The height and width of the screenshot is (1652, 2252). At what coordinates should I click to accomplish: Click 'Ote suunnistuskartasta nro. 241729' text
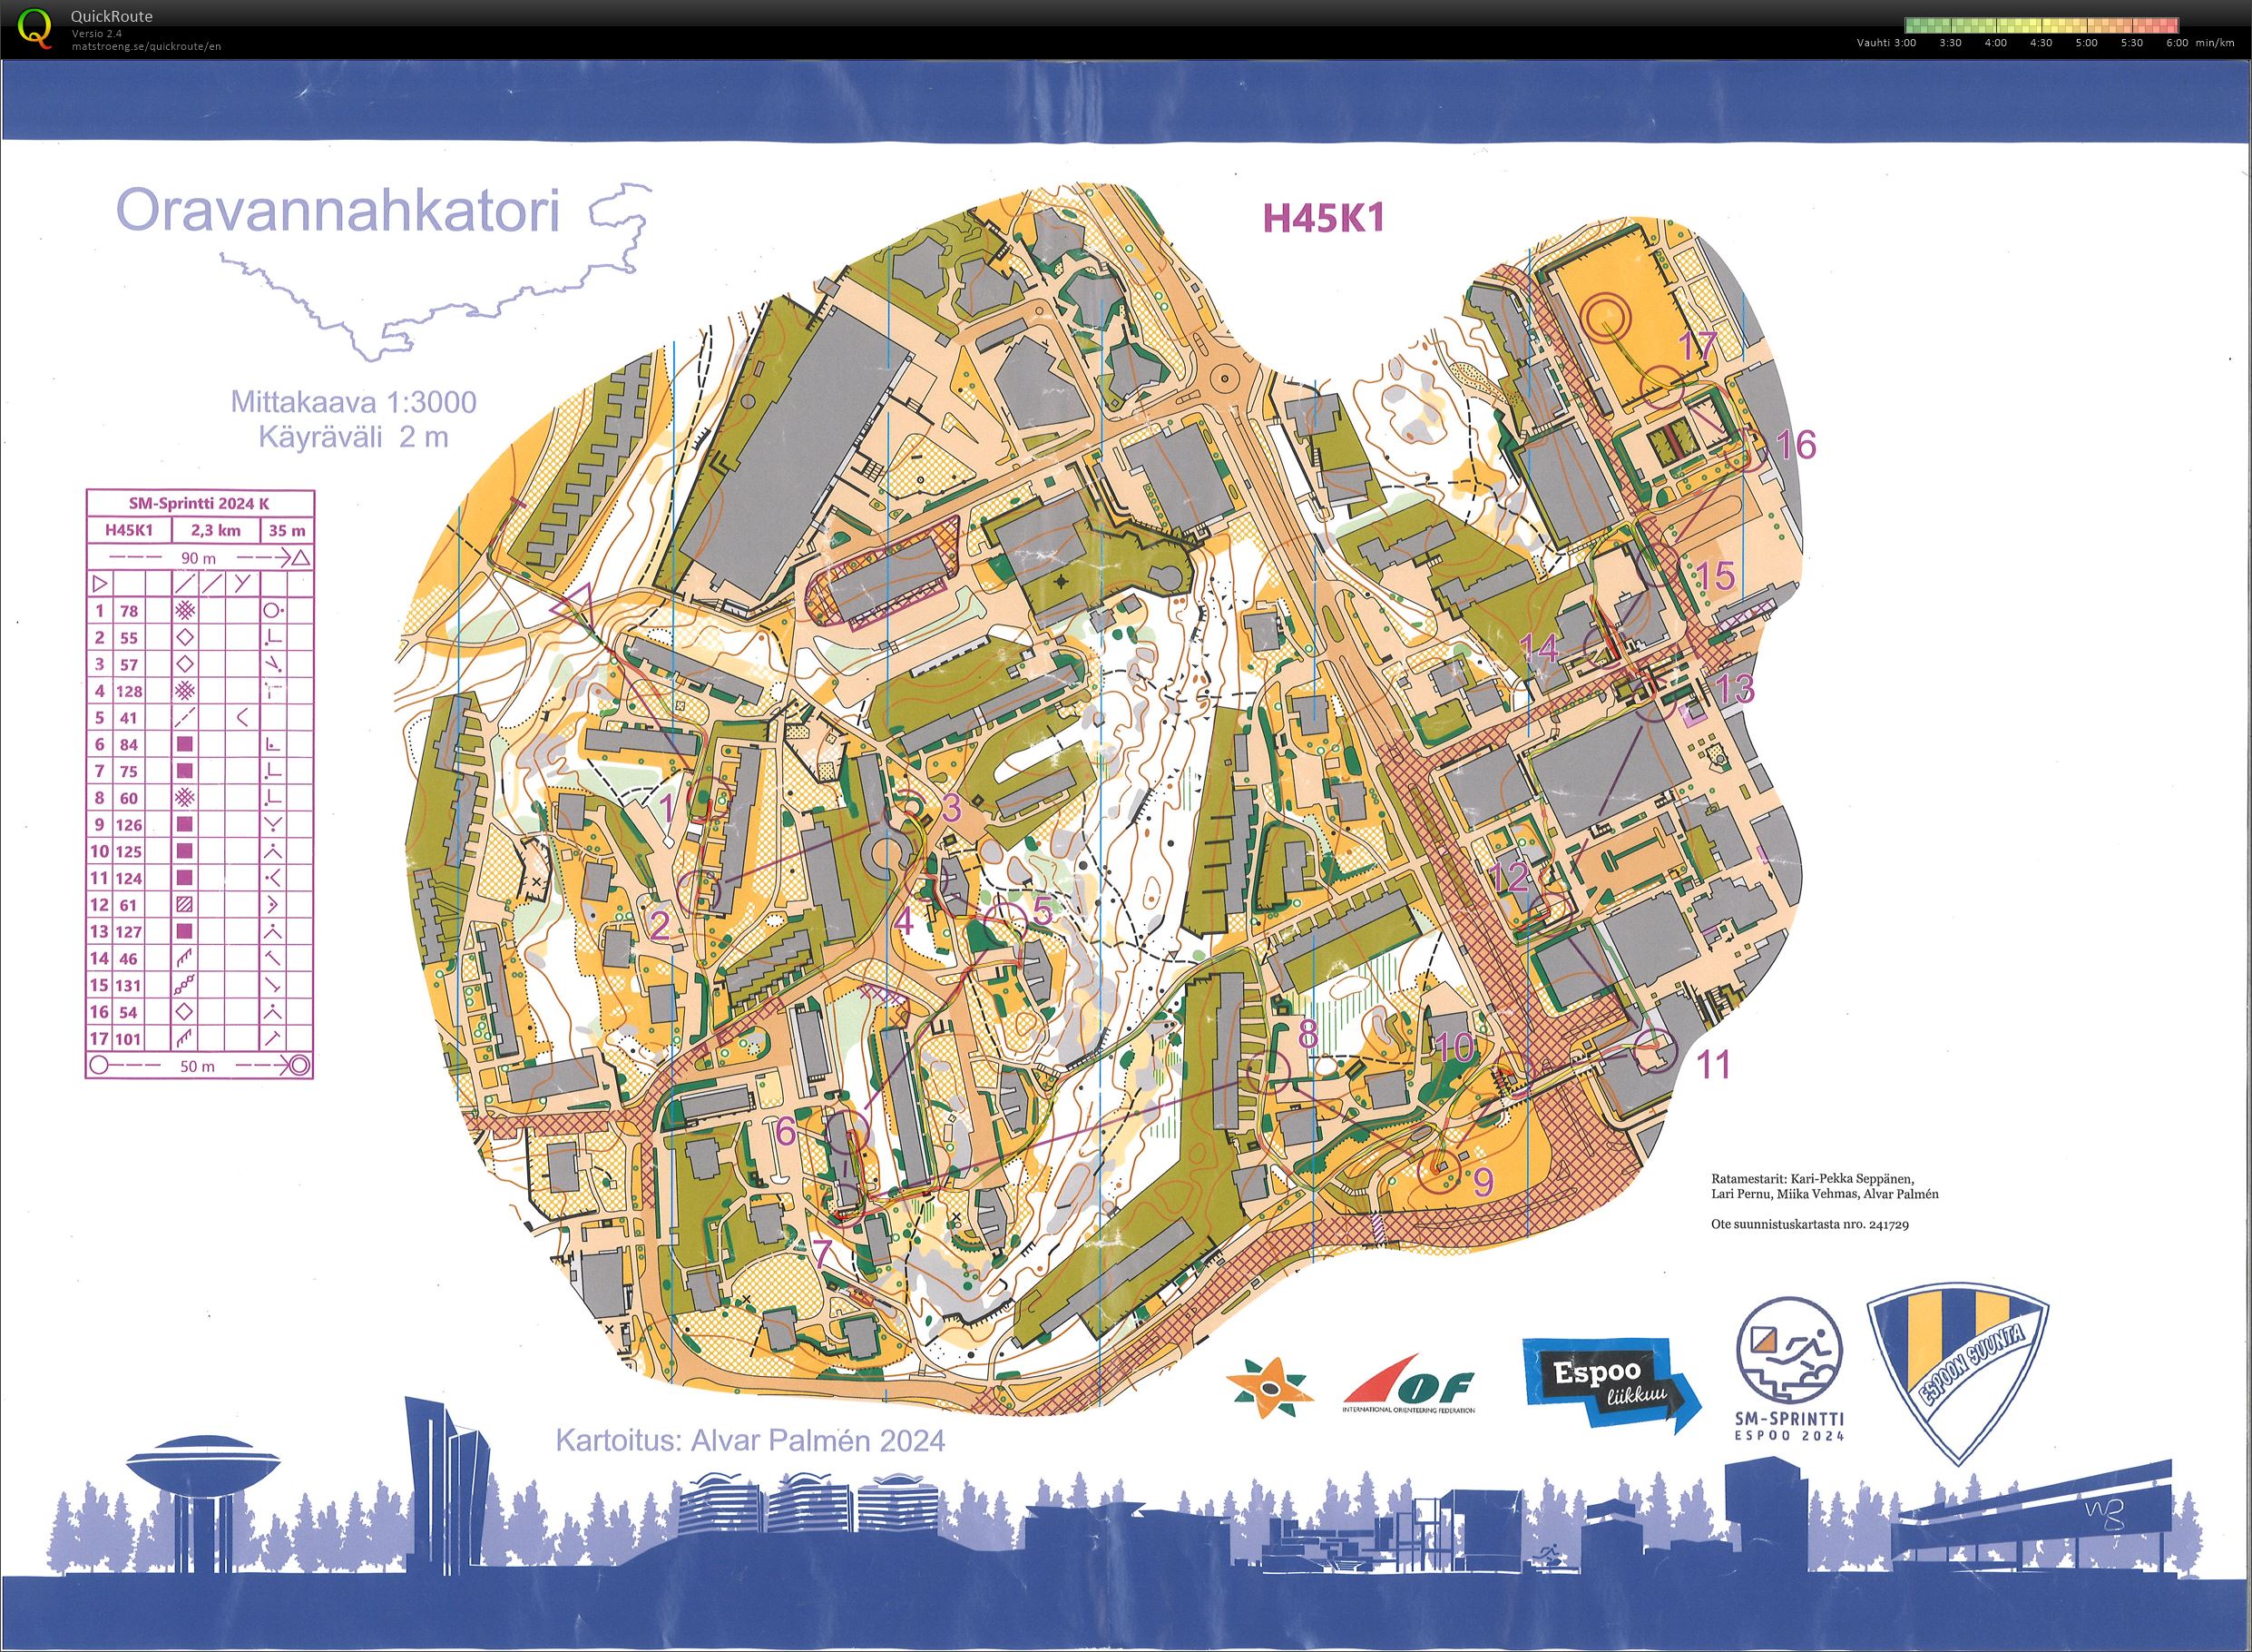[1810, 1224]
